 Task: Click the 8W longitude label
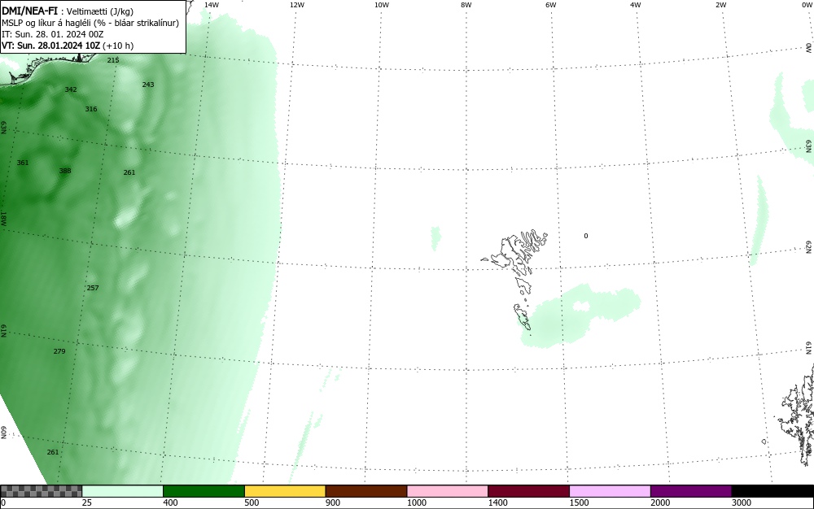[466, 5]
